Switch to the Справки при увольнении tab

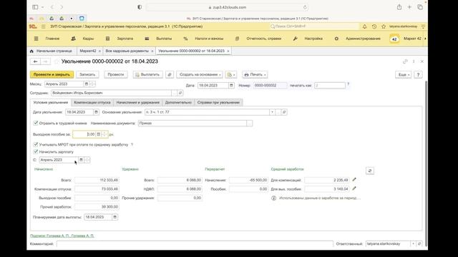[218, 103]
